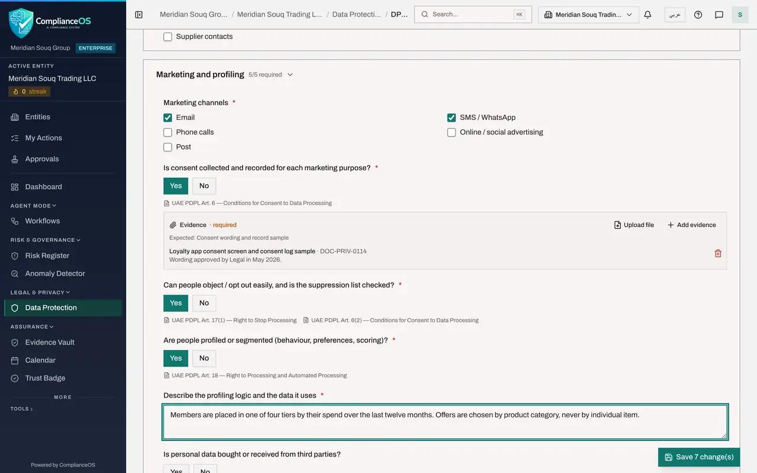This screenshot has height=473, width=757.
Task: Click the Calendar icon in sidebar
Action: click(x=15, y=360)
